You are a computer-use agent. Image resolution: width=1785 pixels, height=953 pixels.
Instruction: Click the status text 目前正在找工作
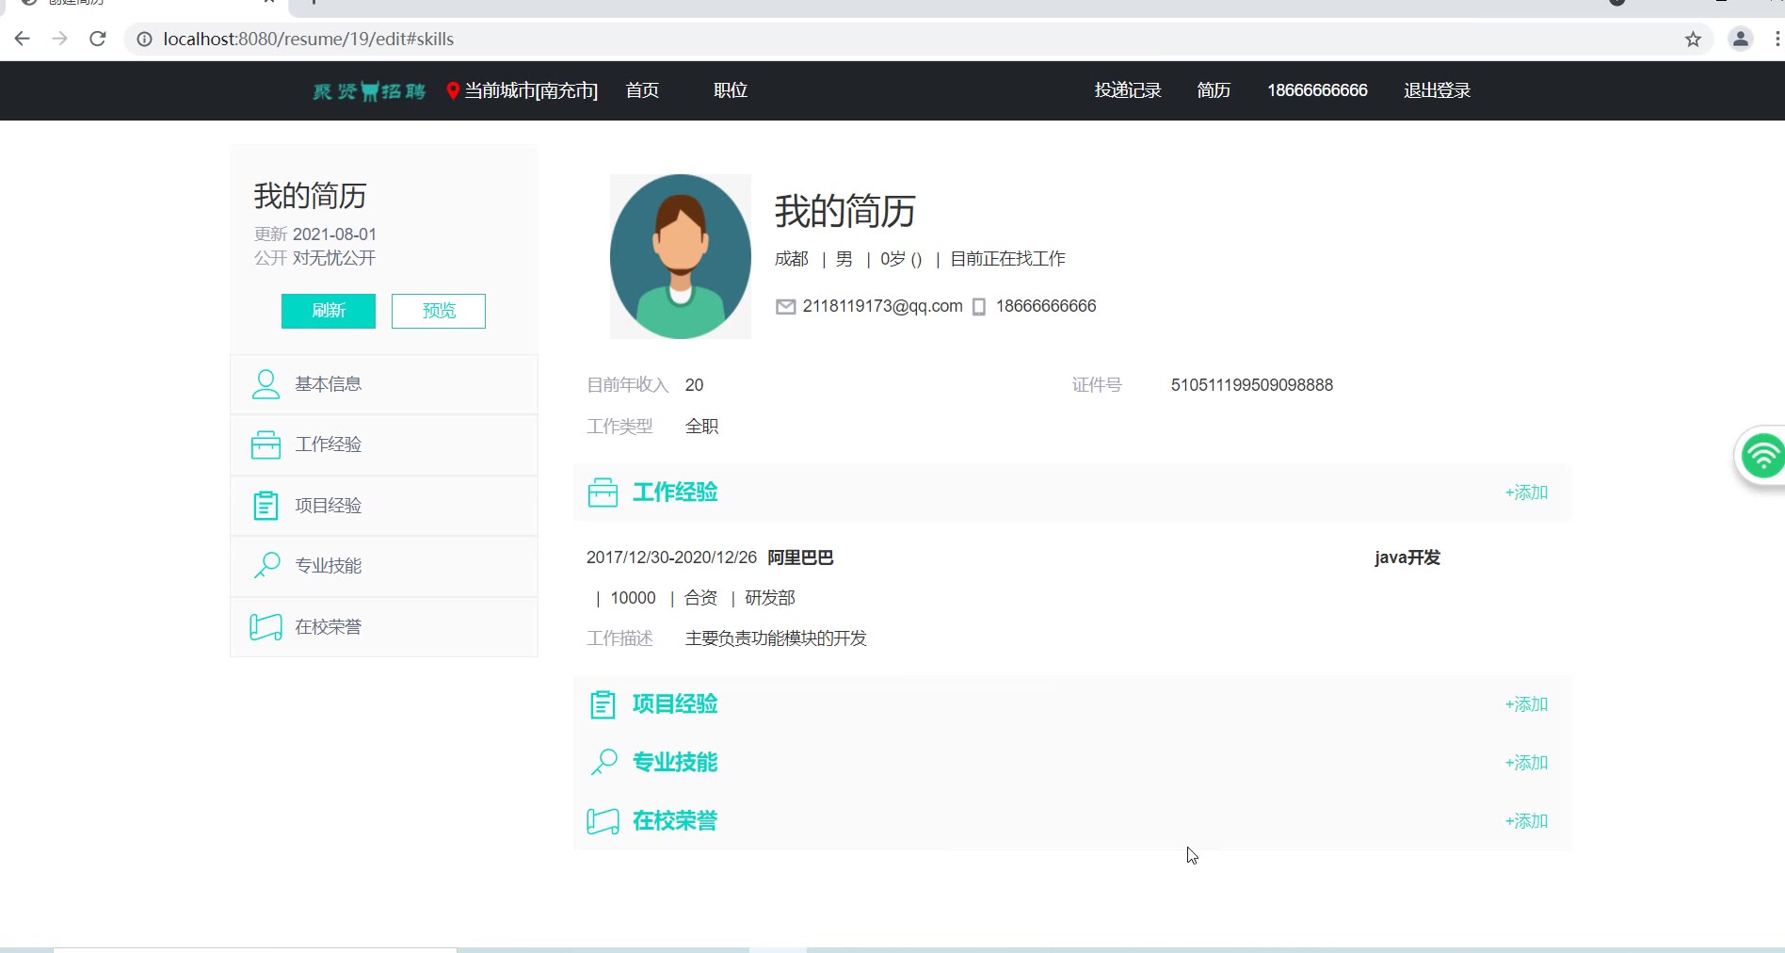(1008, 259)
